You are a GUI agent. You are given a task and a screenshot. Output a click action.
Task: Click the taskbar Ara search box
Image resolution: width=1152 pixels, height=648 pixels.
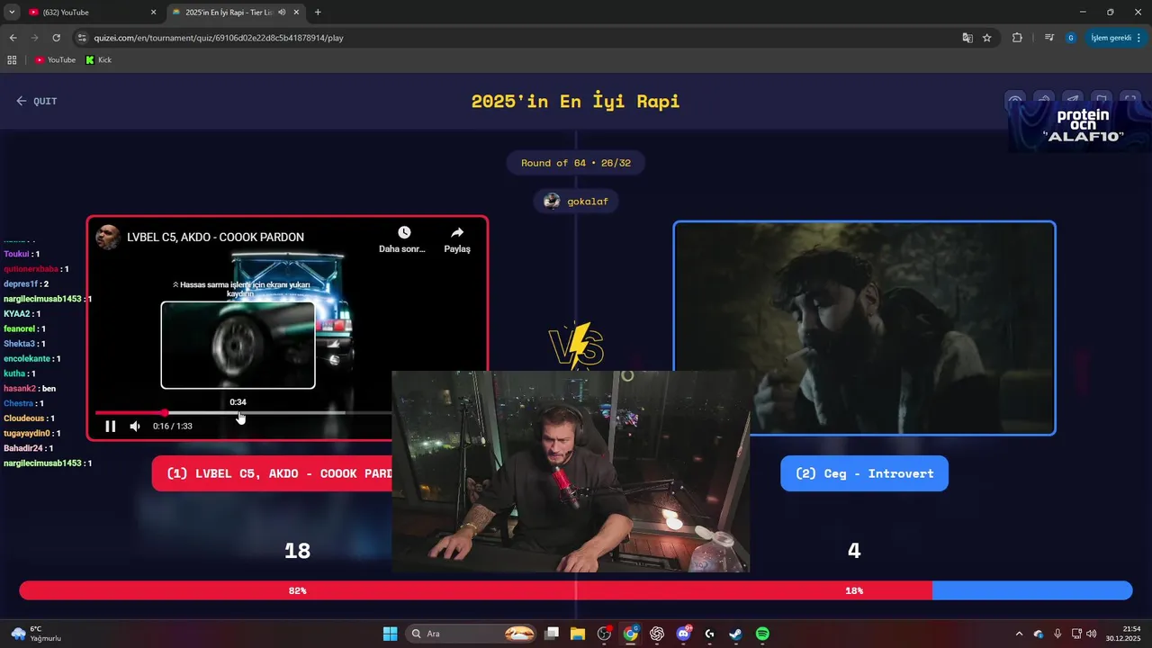[472, 634]
